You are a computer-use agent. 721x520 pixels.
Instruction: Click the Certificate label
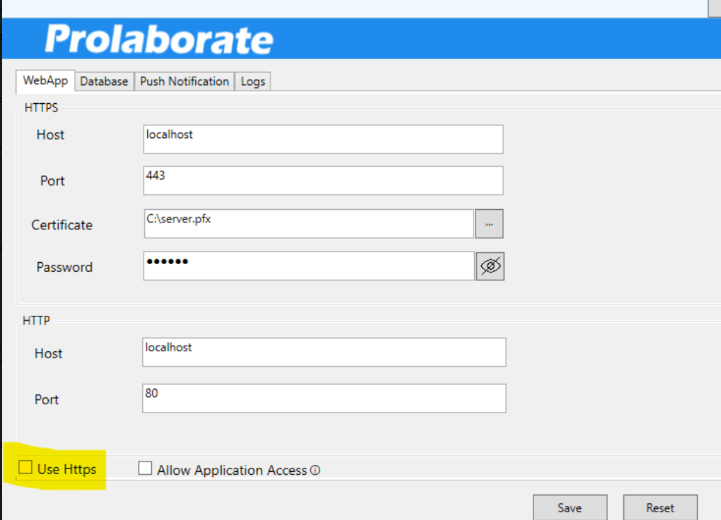62,225
